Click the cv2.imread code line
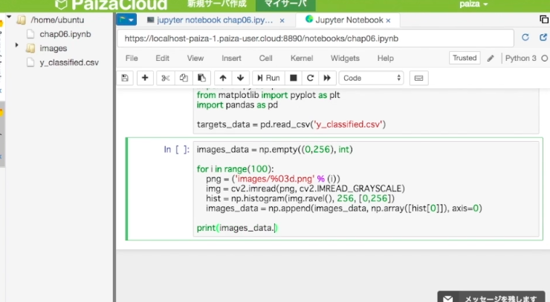 pyautogui.click(x=305, y=188)
